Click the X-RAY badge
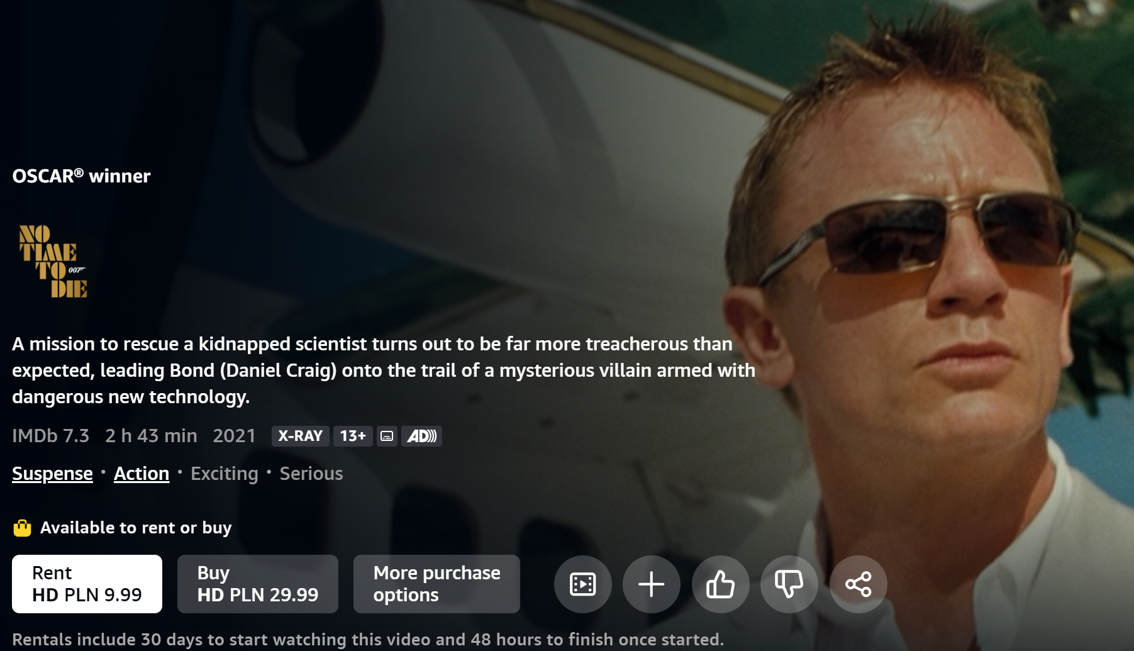 (x=300, y=436)
